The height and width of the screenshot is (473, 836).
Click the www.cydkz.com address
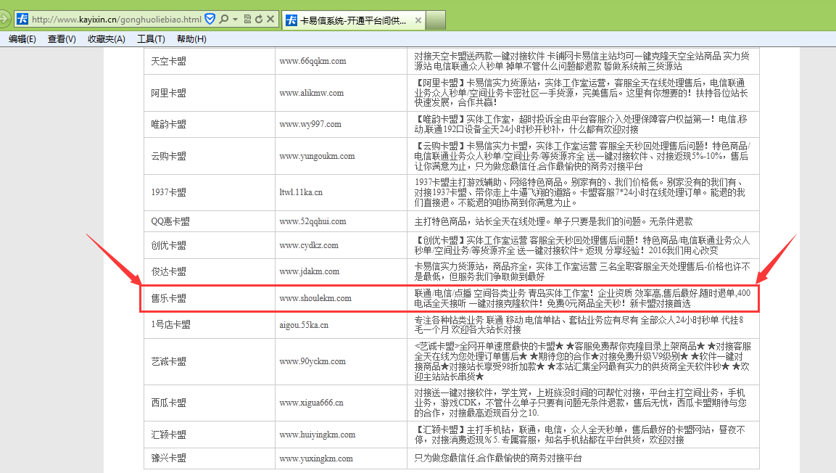point(309,245)
